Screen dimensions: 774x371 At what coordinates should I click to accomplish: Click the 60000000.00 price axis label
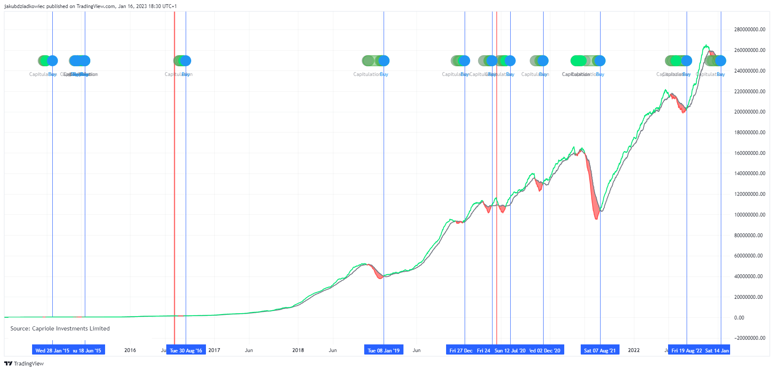[748, 256]
